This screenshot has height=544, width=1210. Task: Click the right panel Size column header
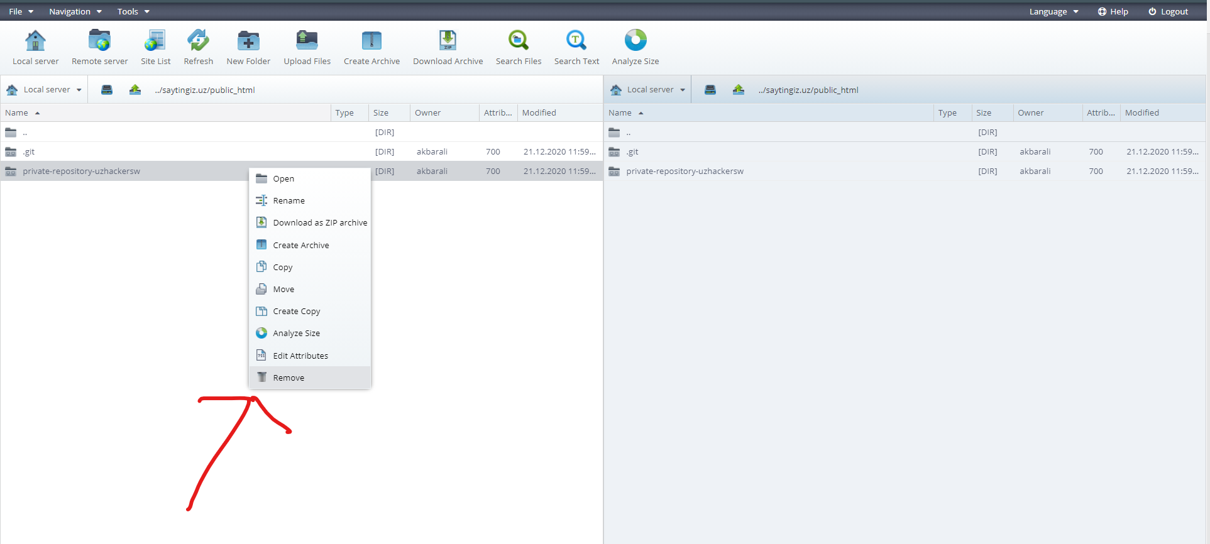[x=993, y=112]
